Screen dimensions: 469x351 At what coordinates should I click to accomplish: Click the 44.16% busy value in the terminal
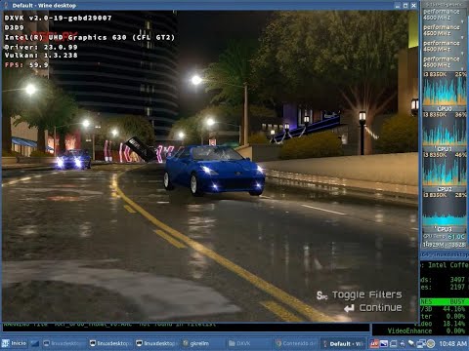click(x=453, y=309)
